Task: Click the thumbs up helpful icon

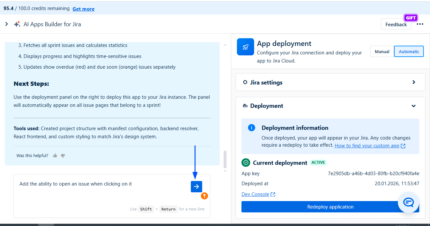Action: [x=55, y=156]
